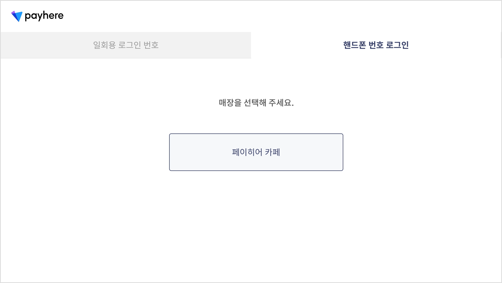Viewport: 502px width, 283px height.
Task: Click the bold active login tab
Action: [376, 45]
